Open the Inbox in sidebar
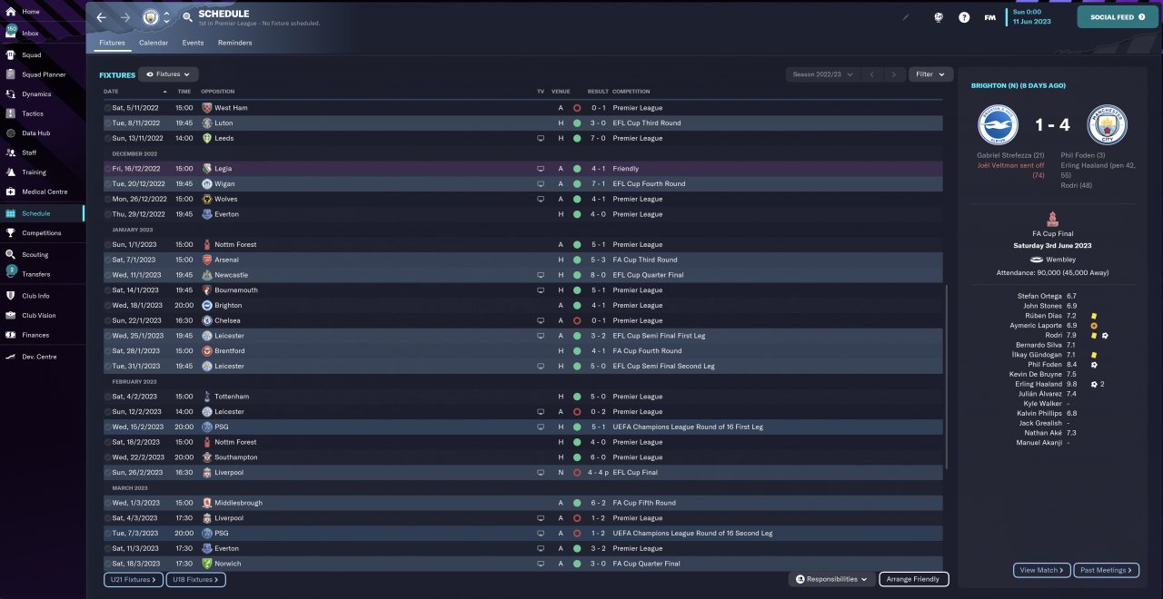This screenshot has height=599, width=1163. (30, 33)
